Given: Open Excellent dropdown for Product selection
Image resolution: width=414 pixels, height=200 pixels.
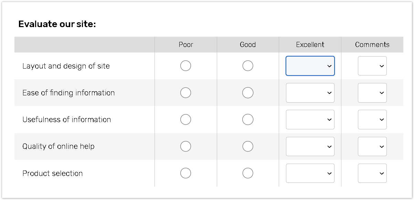Looking at the screenshot, I should tap(310, 173).
